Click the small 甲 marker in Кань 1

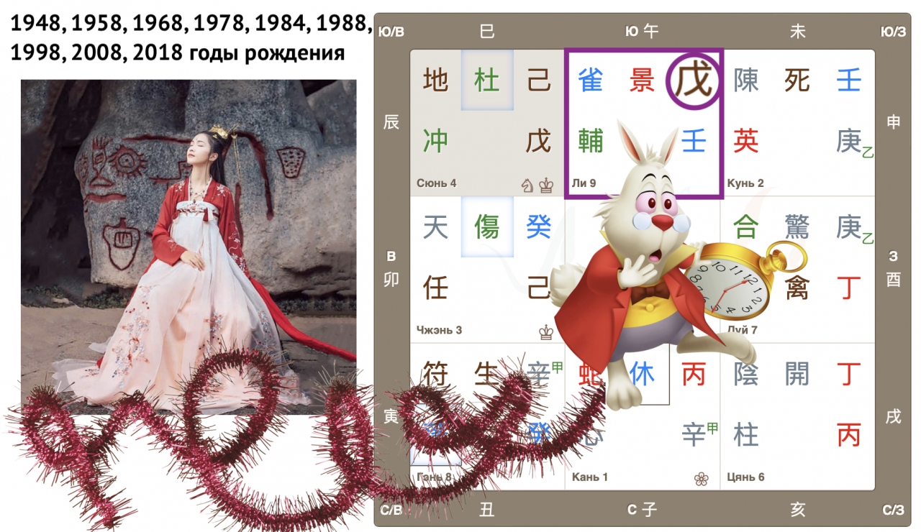click(712, 428)
